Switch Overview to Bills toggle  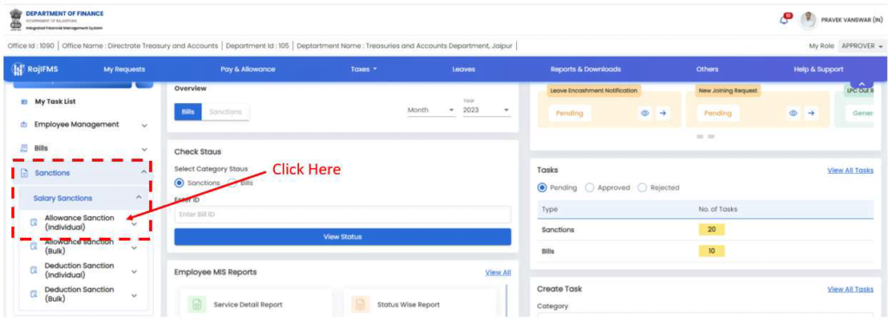pyautogui.click(x=187, y=112)
